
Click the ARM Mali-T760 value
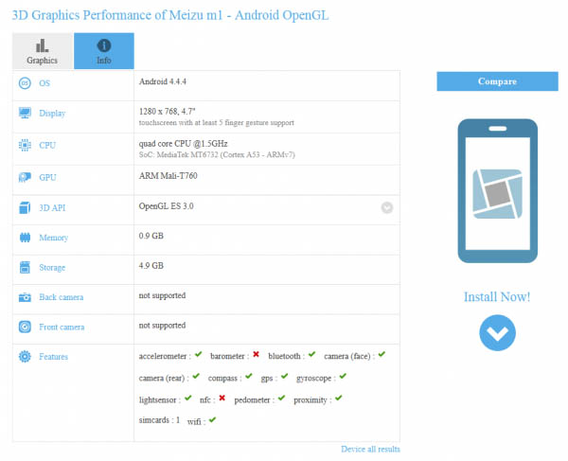click(169, 176)
